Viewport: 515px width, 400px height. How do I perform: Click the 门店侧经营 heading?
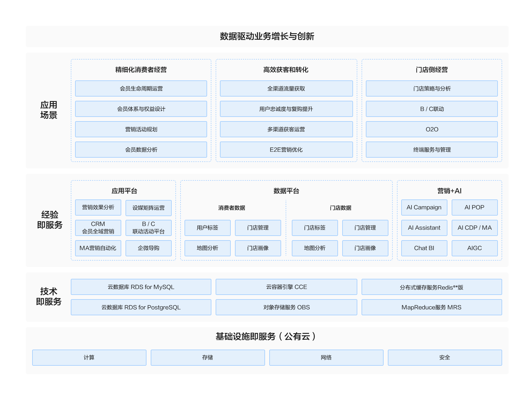coord(432,70)
